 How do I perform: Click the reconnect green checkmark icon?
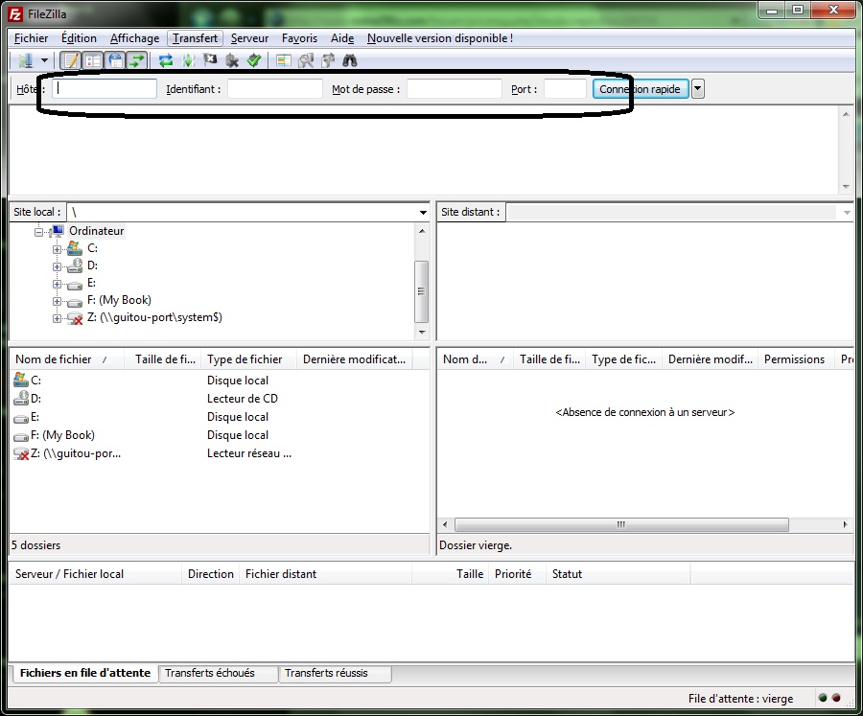(x=254, y=60)
